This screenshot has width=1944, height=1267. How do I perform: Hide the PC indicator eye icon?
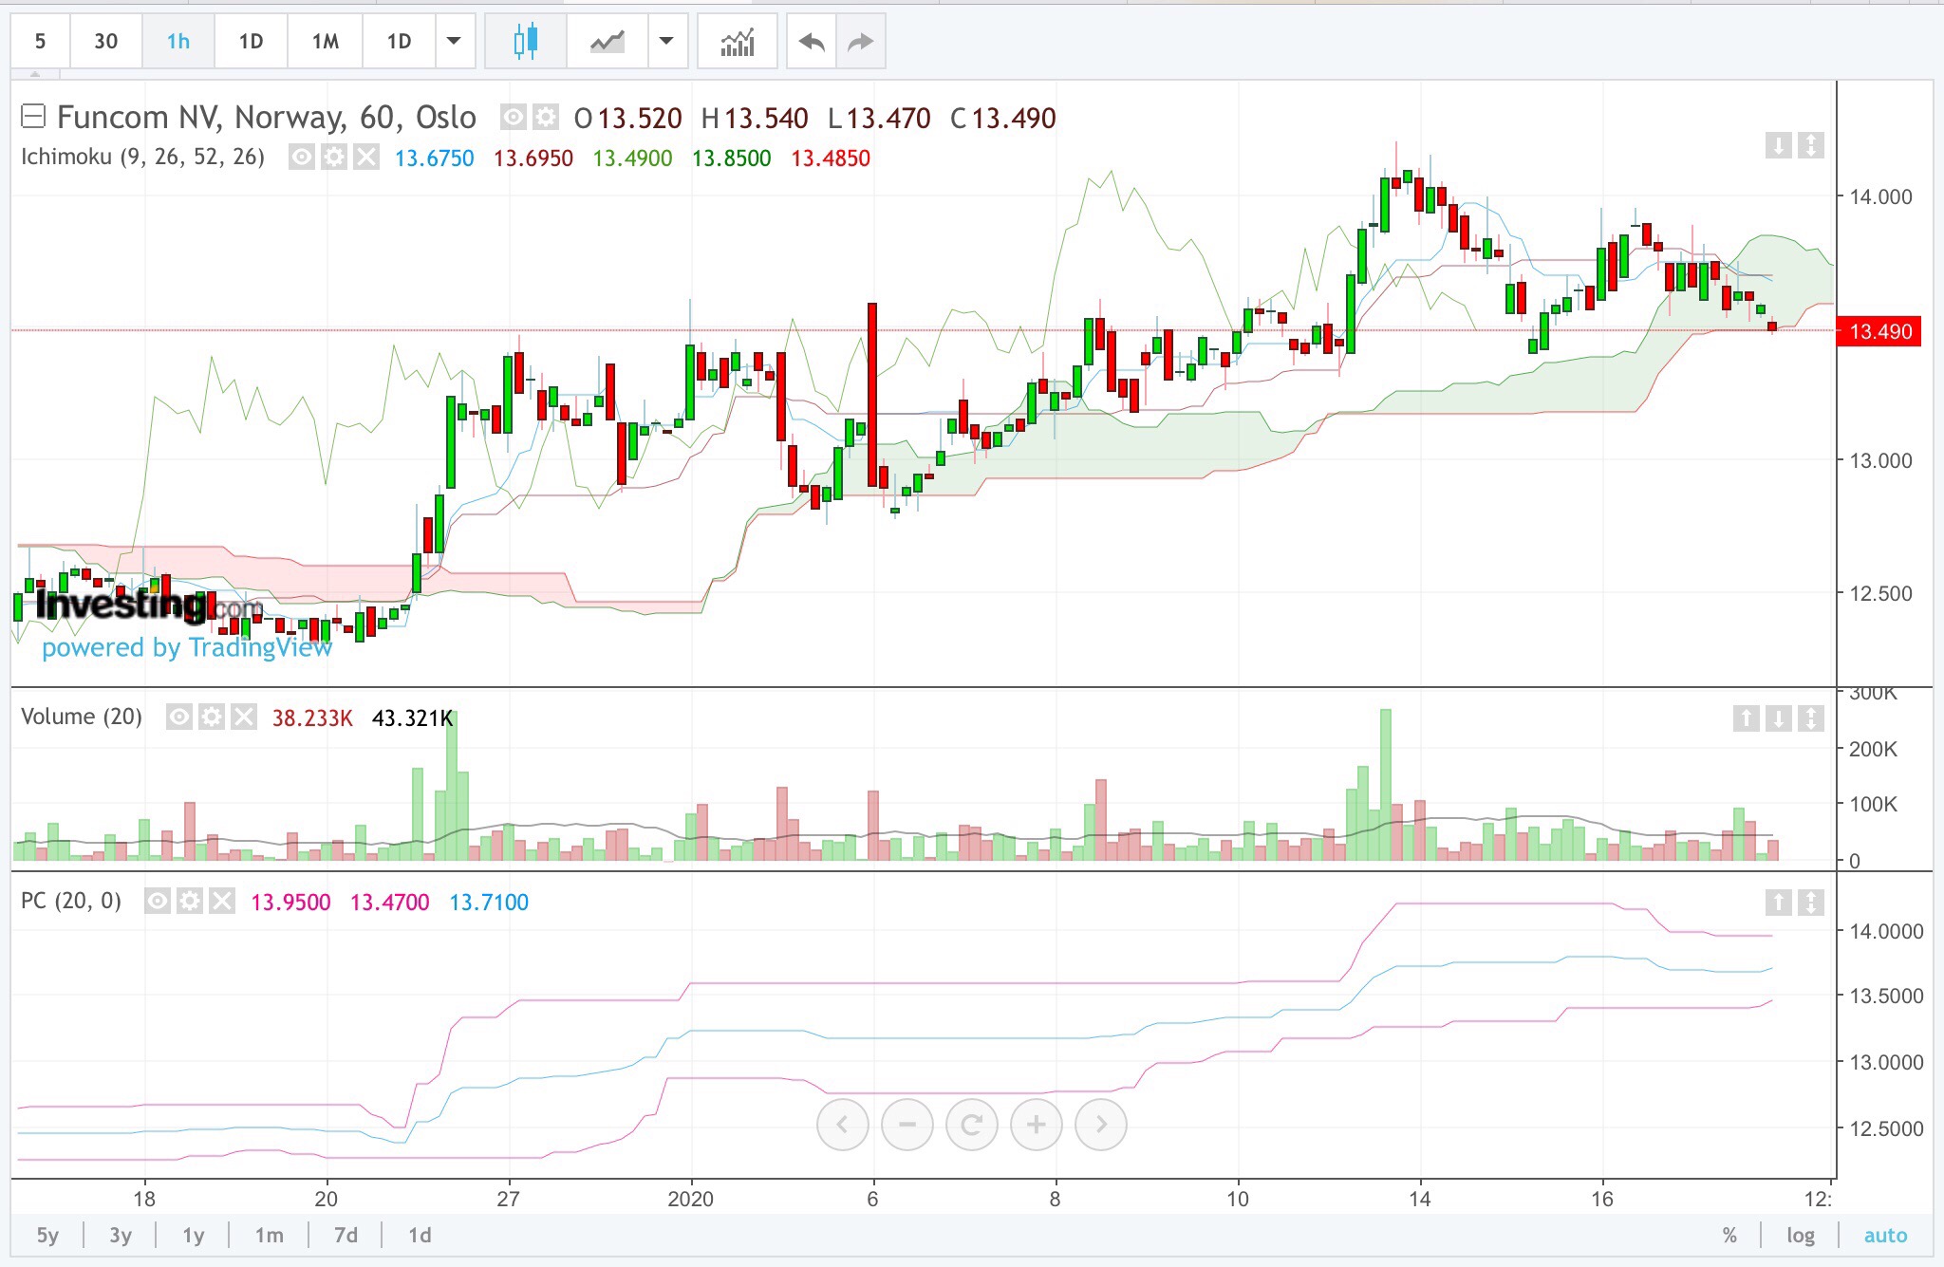(x=158, y=901)
